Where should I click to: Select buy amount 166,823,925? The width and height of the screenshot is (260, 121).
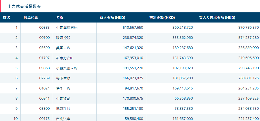point(133,78)
